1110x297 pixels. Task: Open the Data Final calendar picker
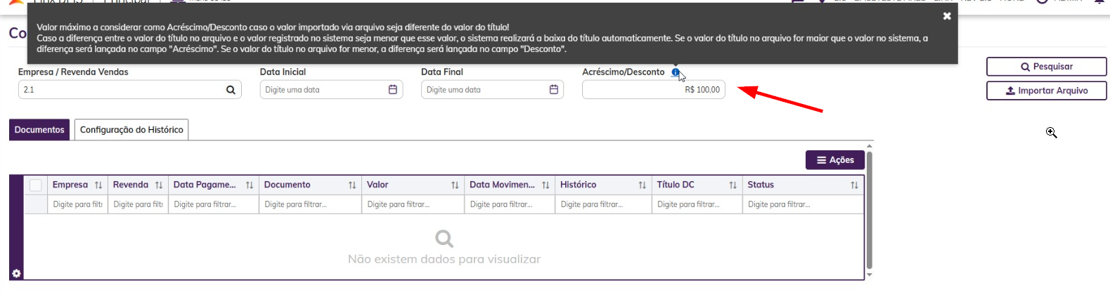click(554, 90)
